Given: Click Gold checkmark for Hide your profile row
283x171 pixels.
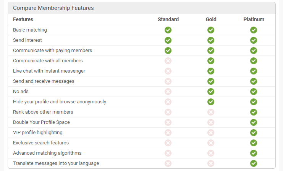Looking at the screenshot, I should coord(211,102).
